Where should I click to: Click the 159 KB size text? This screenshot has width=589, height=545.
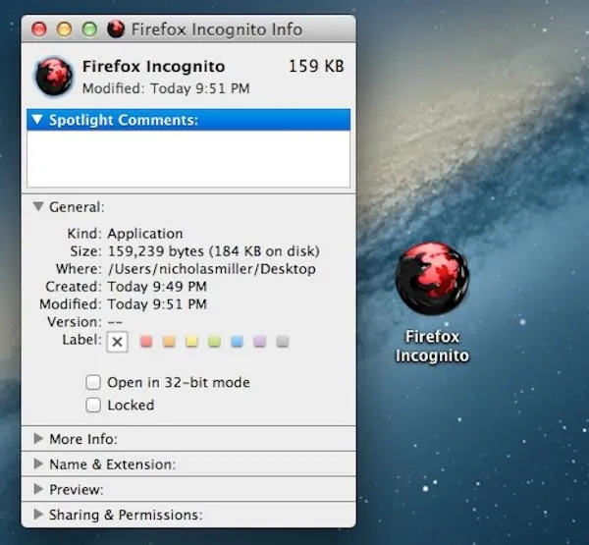[x=316, y=67]
